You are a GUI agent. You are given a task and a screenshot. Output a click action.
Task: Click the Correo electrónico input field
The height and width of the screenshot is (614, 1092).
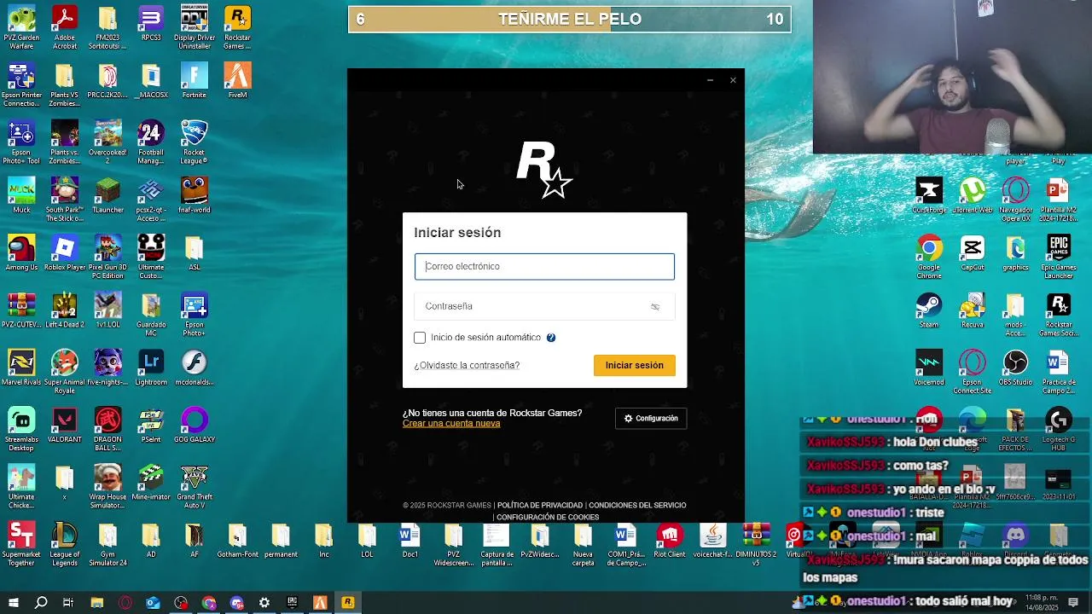pyautogui.click(x=544, y=266)
